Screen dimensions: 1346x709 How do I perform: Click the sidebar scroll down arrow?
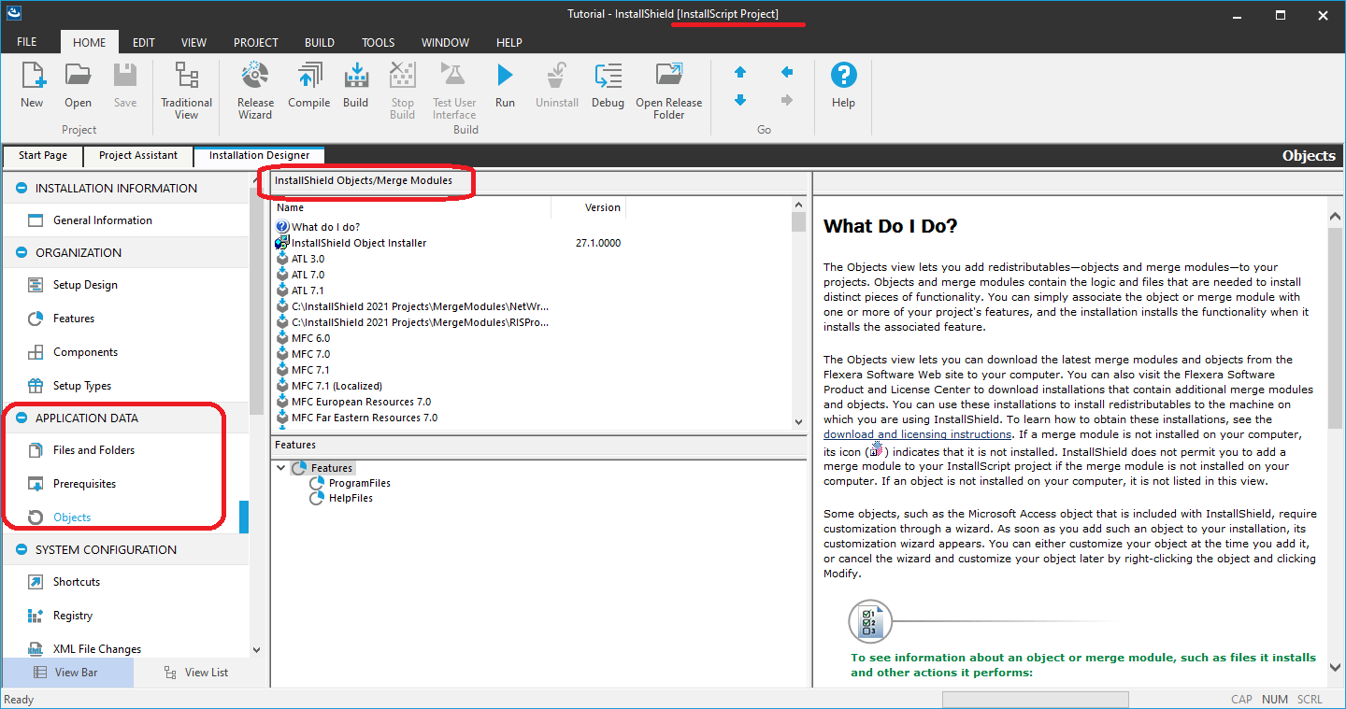pos(257,649)
